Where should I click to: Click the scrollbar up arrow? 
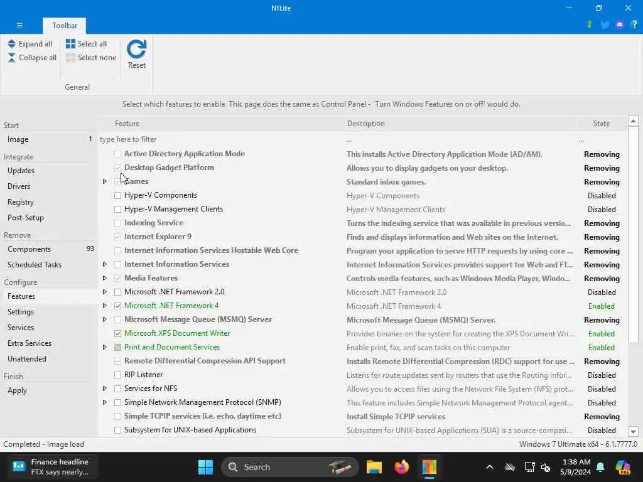(633, 121)
